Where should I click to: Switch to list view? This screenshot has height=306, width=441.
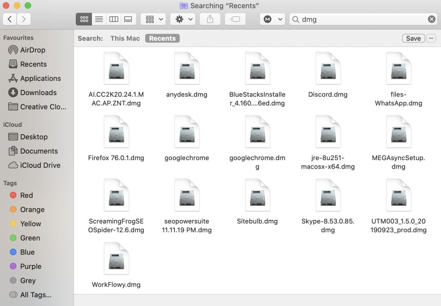[99, 19]
